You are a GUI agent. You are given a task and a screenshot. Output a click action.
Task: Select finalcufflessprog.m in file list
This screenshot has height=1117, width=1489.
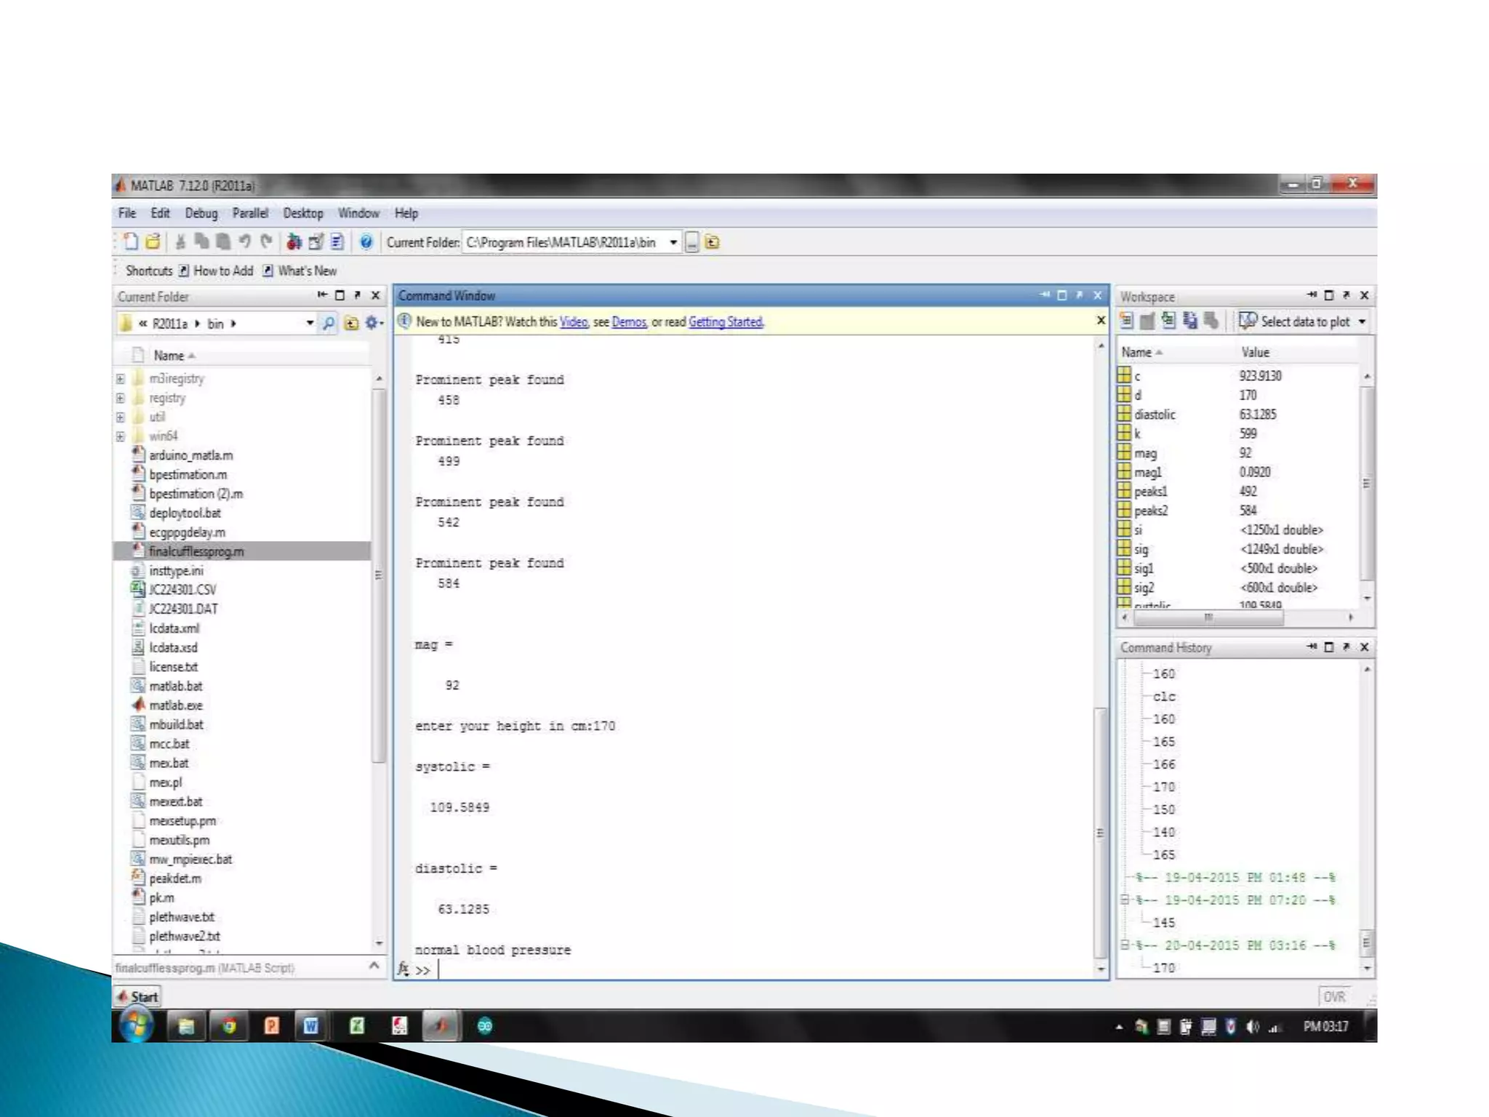click(196, 551)
